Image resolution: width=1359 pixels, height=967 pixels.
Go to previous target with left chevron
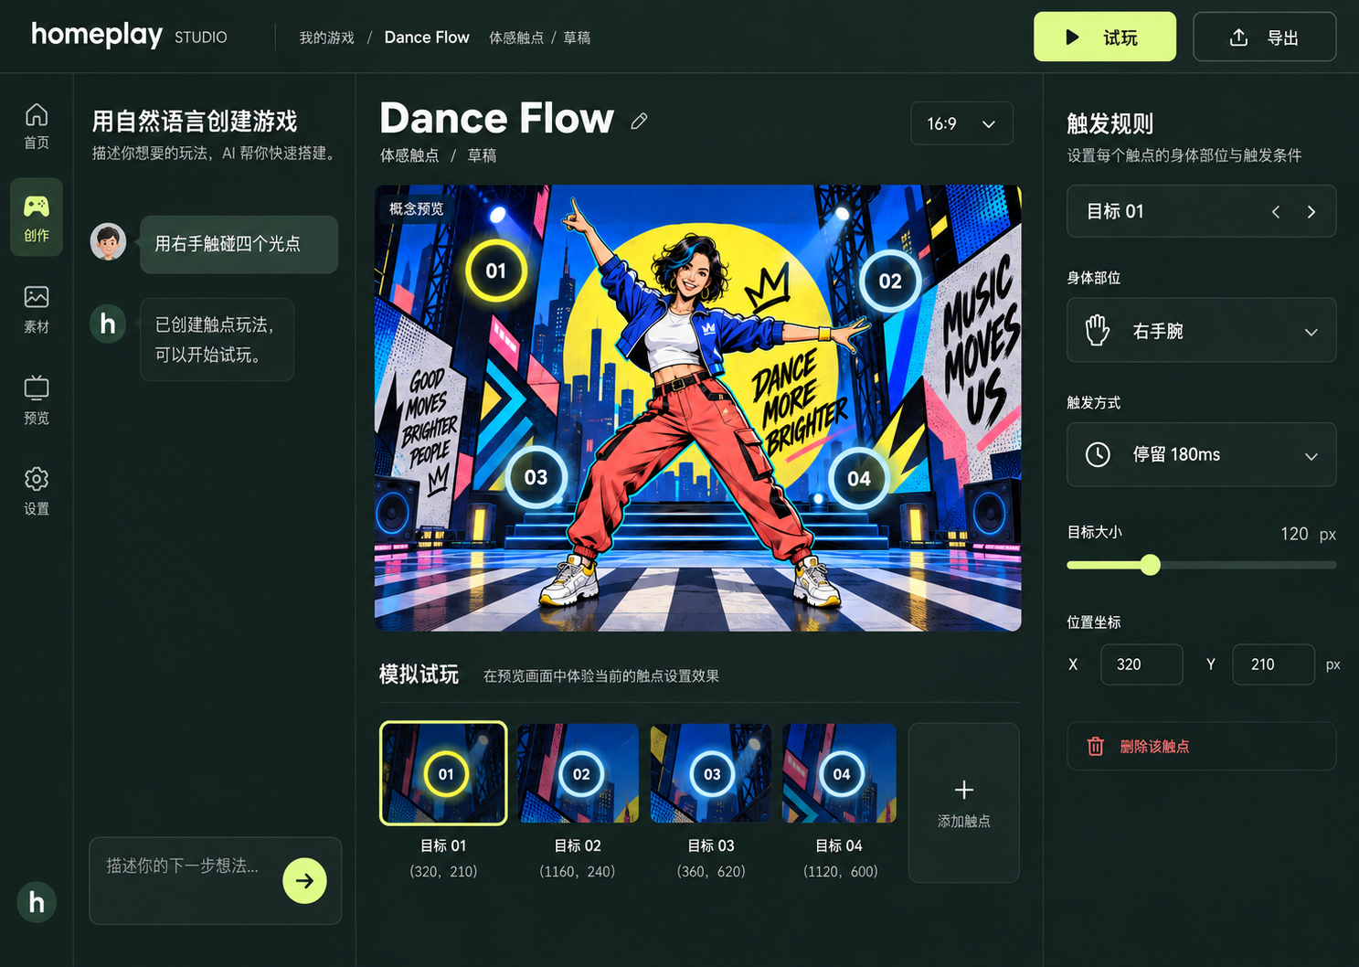pyautogui.click(x=1276, y=211)
